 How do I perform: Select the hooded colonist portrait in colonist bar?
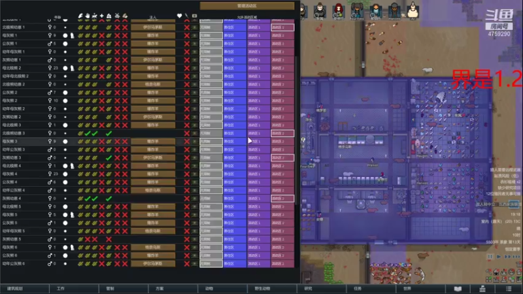pyautogui.click(x=320, y=10)
